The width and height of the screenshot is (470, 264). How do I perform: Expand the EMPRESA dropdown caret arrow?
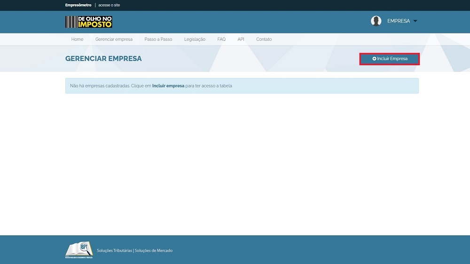[x=415, y=21]
